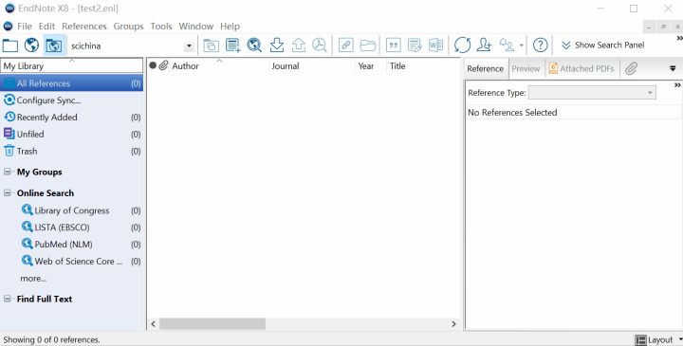Switch to the Attached PDFs tab
683x346 pixels.
tap(581, 69)
